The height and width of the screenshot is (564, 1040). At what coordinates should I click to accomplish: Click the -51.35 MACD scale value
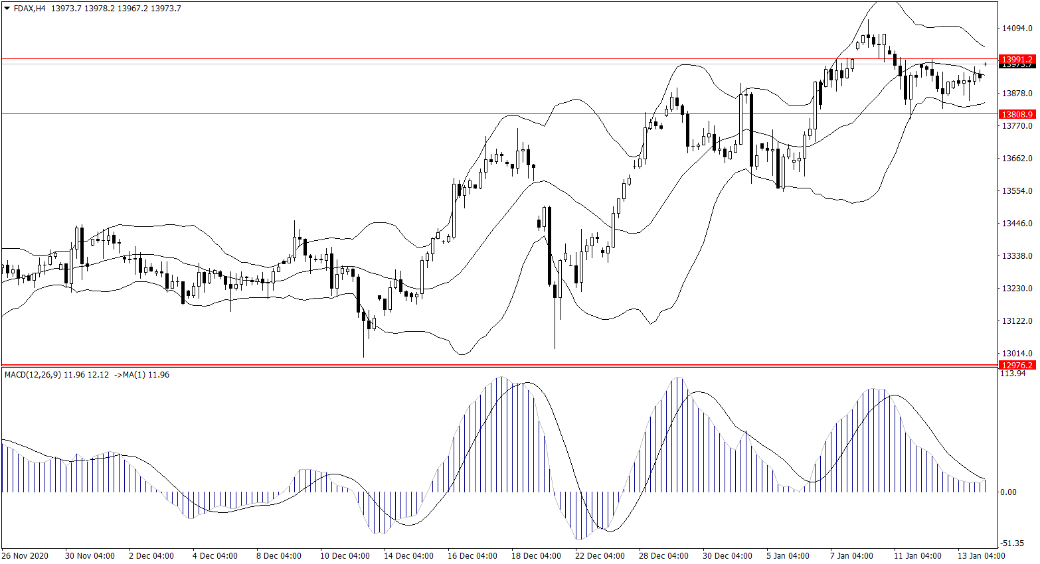click(1013, 543)
